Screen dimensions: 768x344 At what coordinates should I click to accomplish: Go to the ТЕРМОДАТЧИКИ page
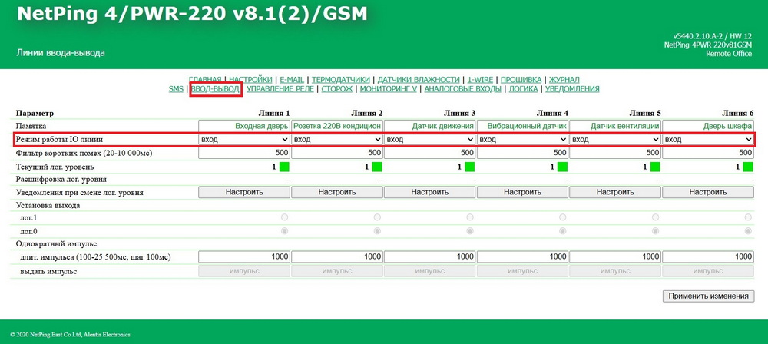click(x=342, y=79)
